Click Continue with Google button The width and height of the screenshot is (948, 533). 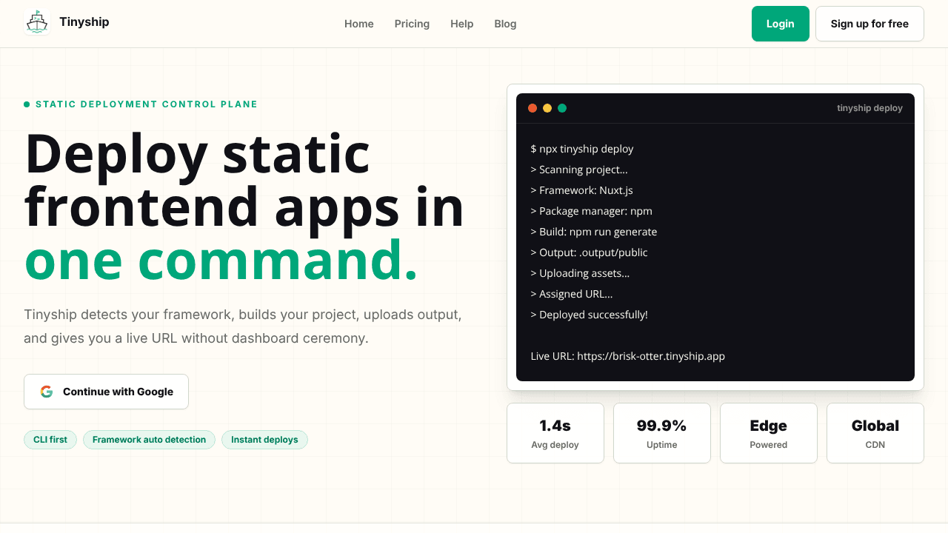pos(106,392)
